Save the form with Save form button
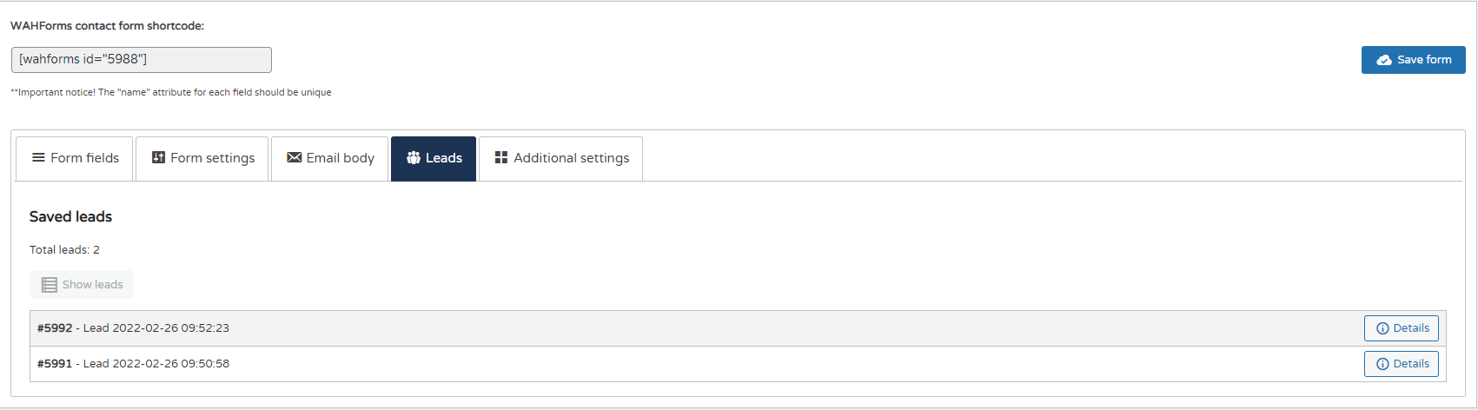Screen dimensions: 1478x410 [1414, 60]
